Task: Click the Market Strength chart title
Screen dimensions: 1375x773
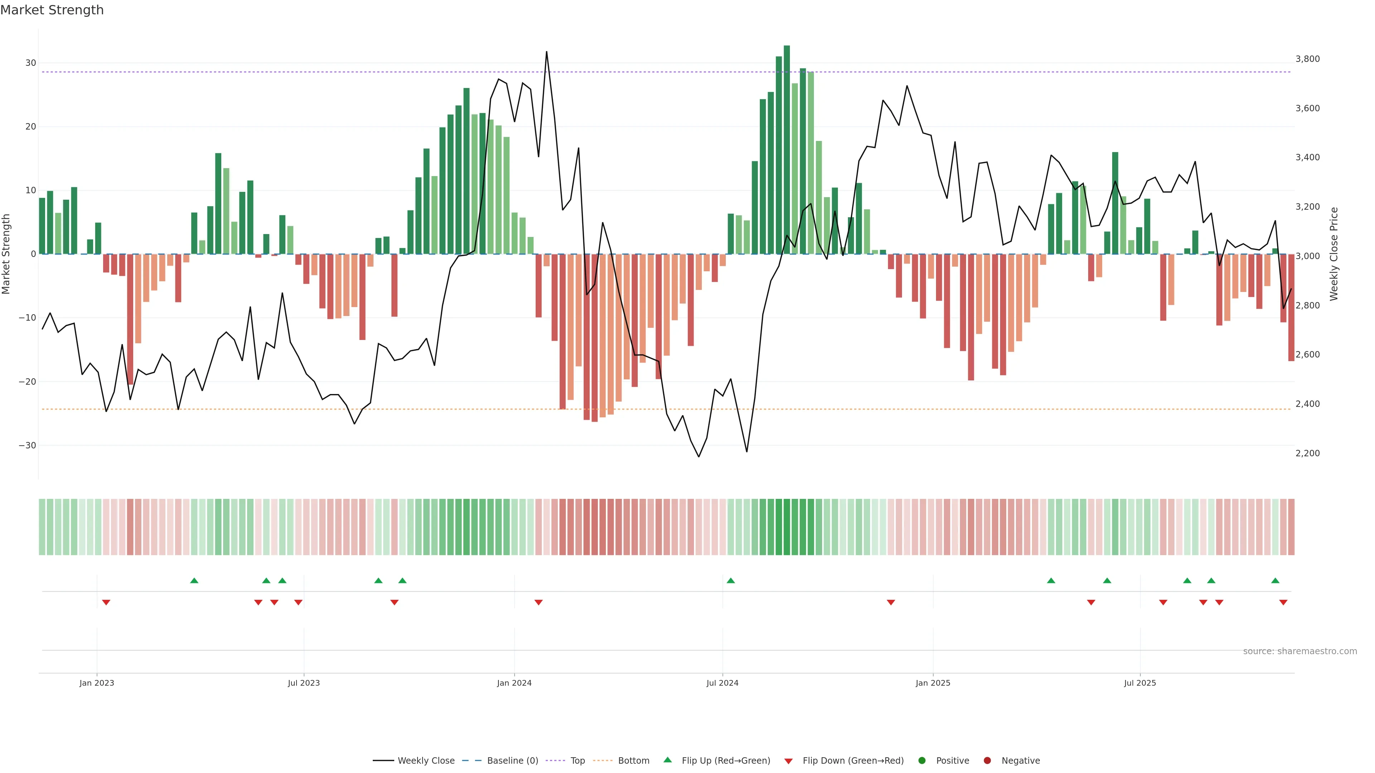Action: (52, 10)
